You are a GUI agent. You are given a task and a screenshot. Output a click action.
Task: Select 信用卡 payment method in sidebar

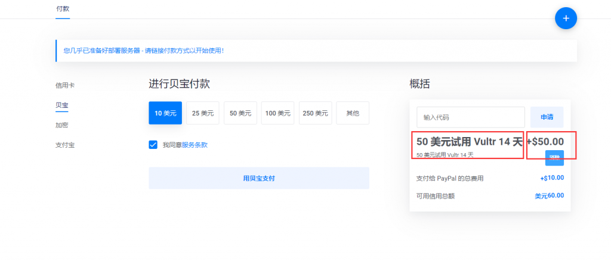point(65,85)
